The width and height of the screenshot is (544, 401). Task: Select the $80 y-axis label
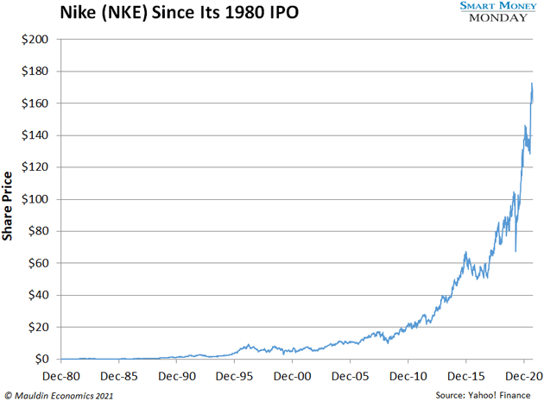[x=38, y=231]
